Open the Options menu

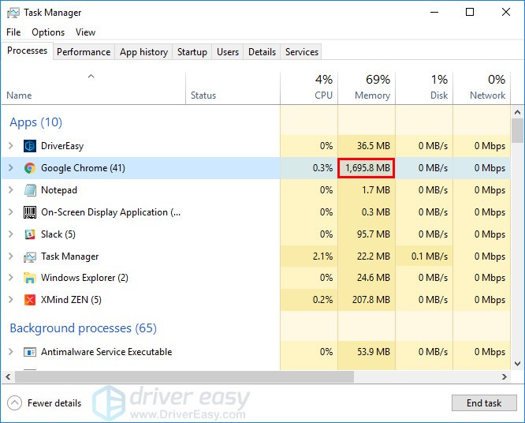click(48, 32)
